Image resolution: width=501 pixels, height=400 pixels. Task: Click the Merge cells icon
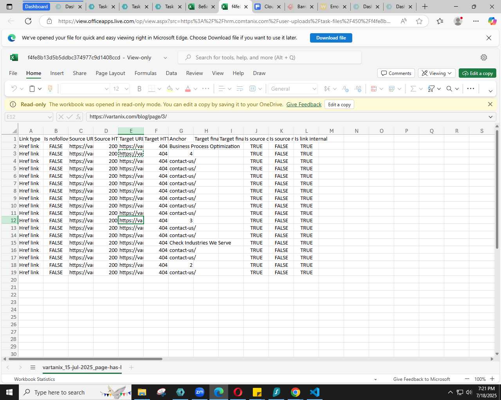(x=252, y=89)
